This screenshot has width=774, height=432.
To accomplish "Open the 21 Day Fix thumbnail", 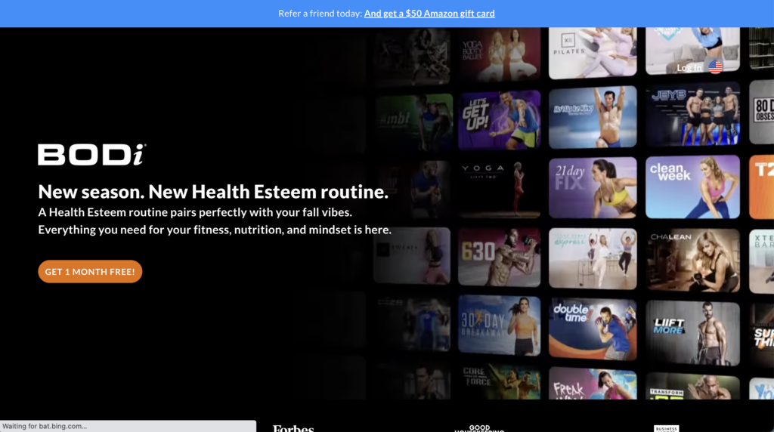I will click(593, 188).
